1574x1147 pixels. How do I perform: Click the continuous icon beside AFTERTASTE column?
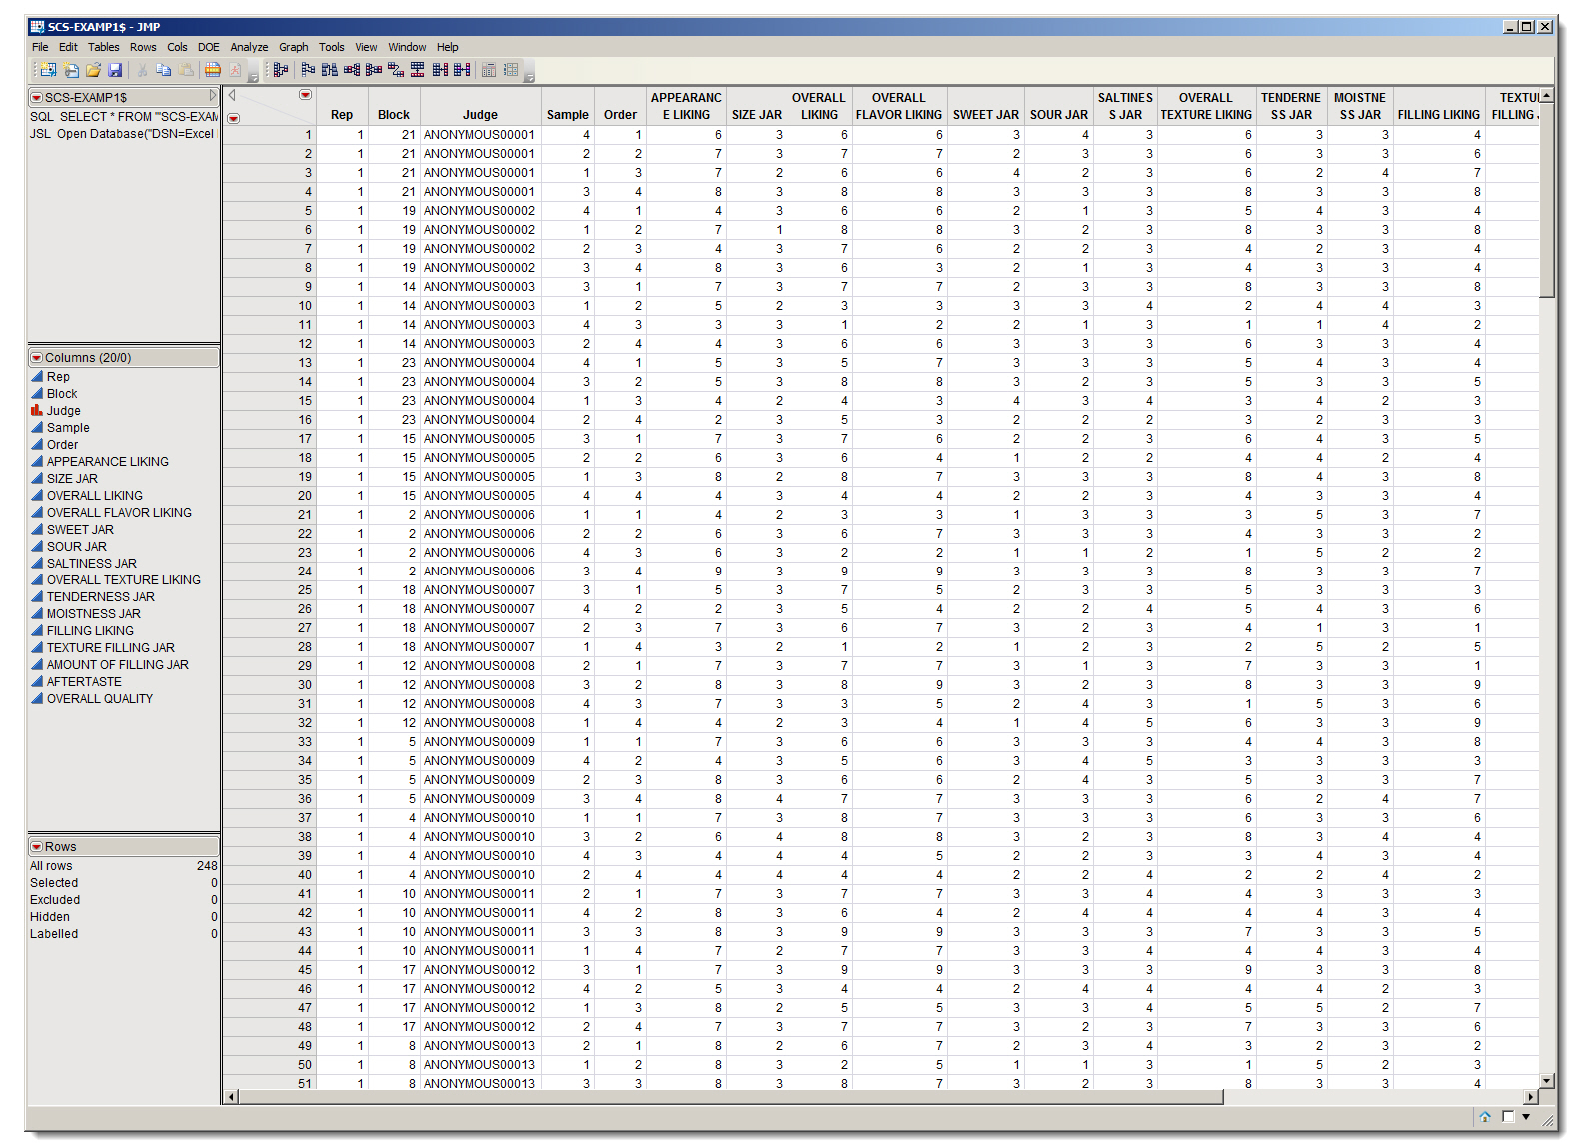[37, 681]
